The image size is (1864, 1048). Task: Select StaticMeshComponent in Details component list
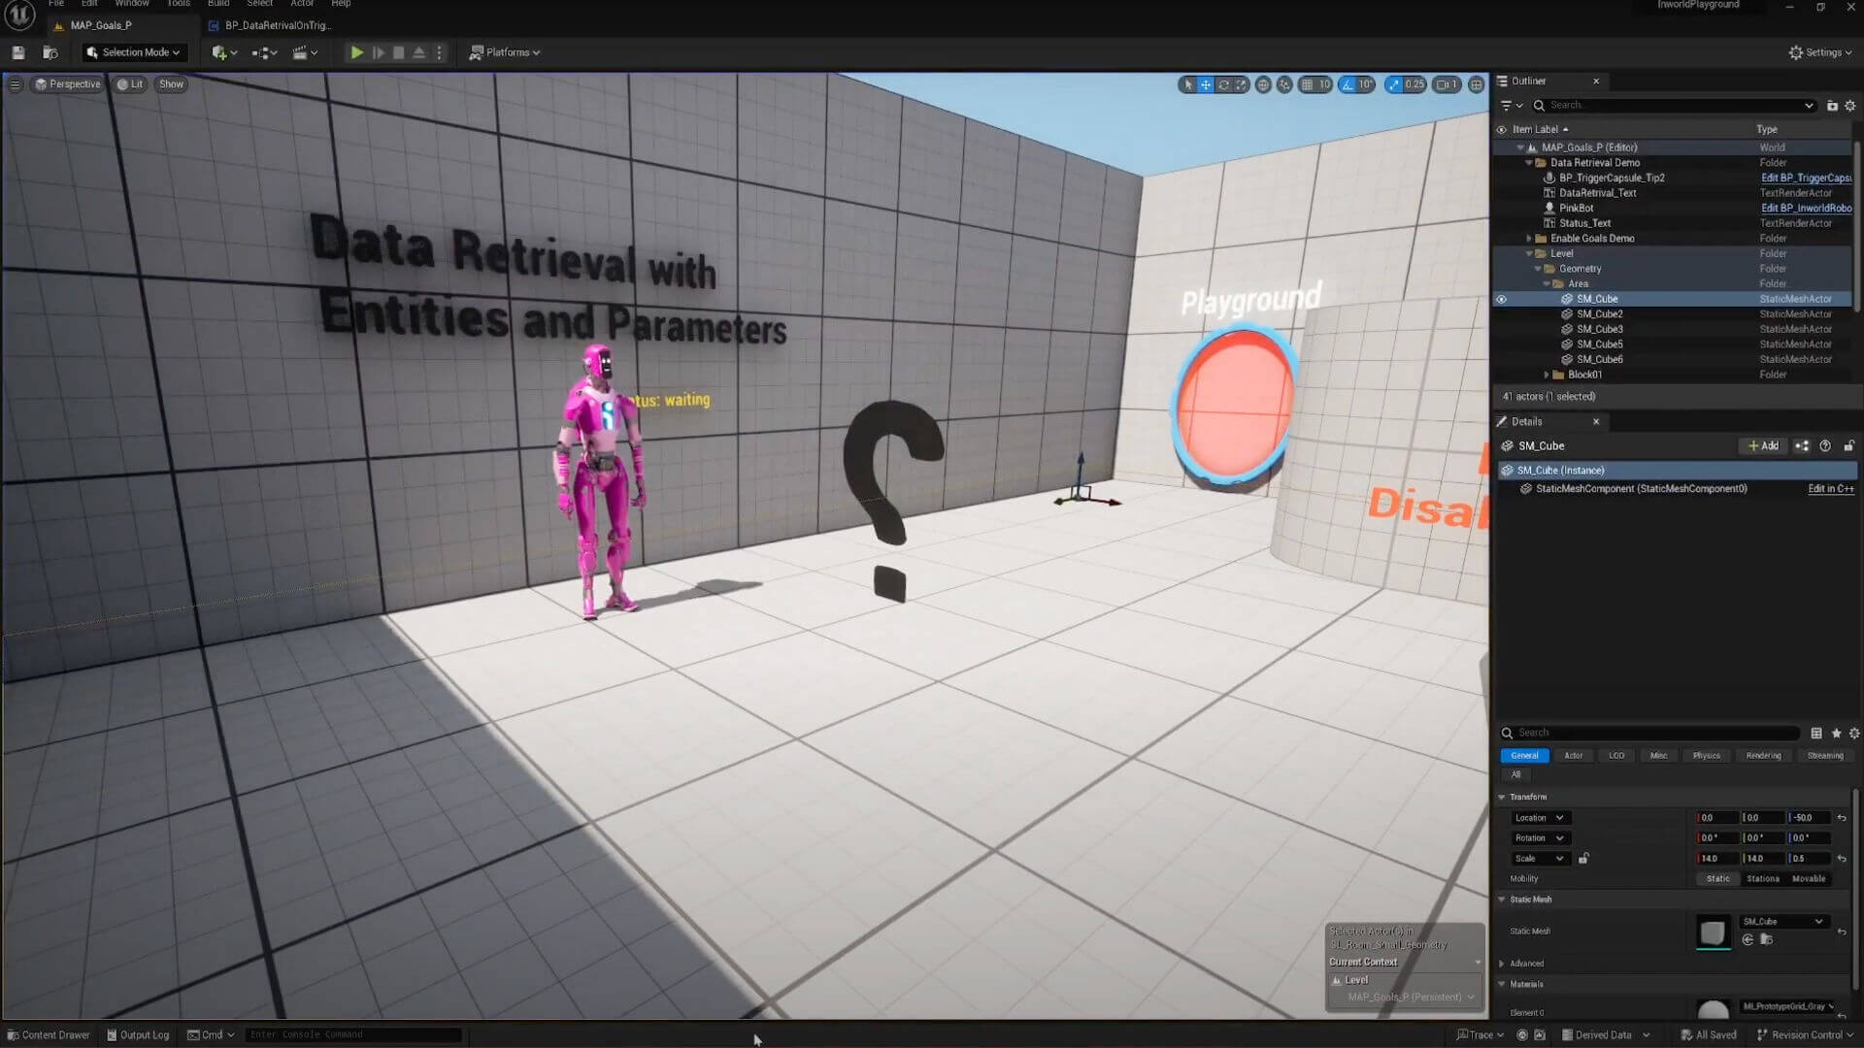tap(1641, 489)
